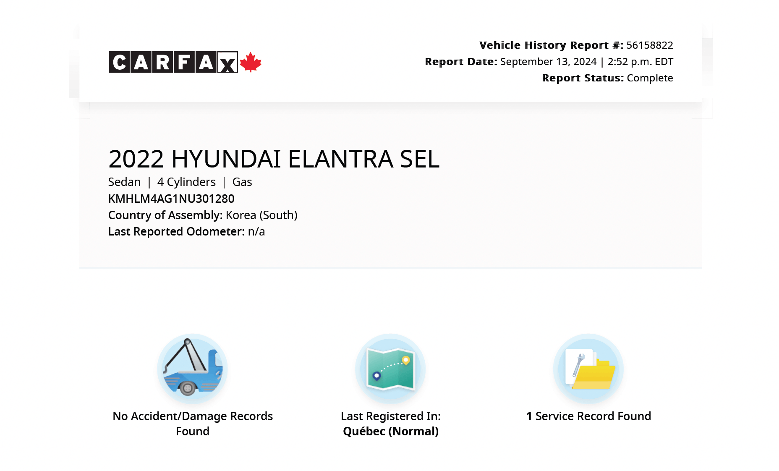Click the Gas fuel type text
This screenshot has height=471, width=779.
tap(242, 182)
